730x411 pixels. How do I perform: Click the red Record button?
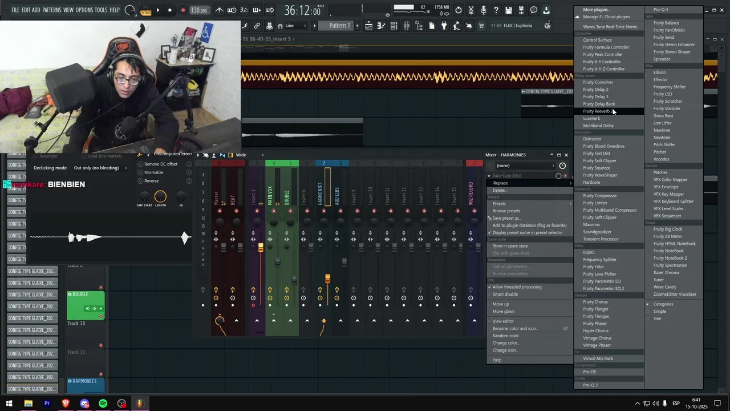pyautogui.click(x=183, y=10)
